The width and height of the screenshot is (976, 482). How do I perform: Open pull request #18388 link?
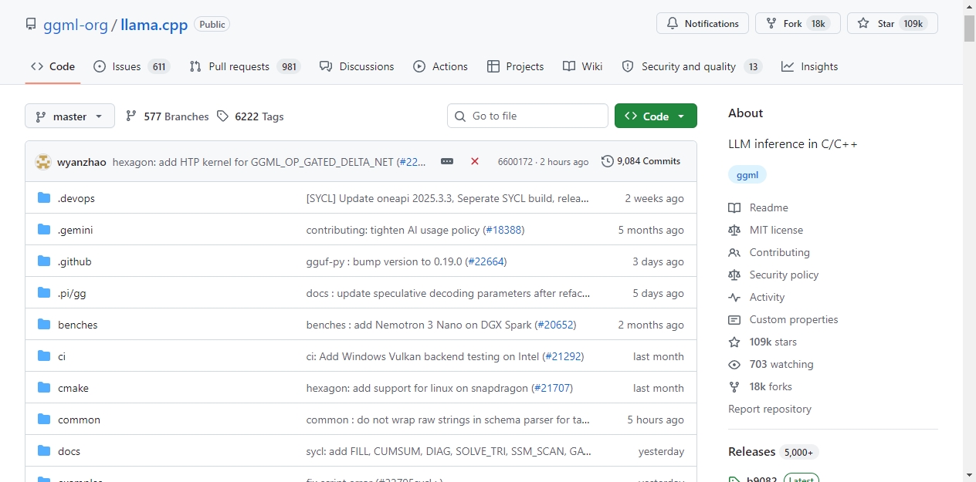(x=503, y=230)
